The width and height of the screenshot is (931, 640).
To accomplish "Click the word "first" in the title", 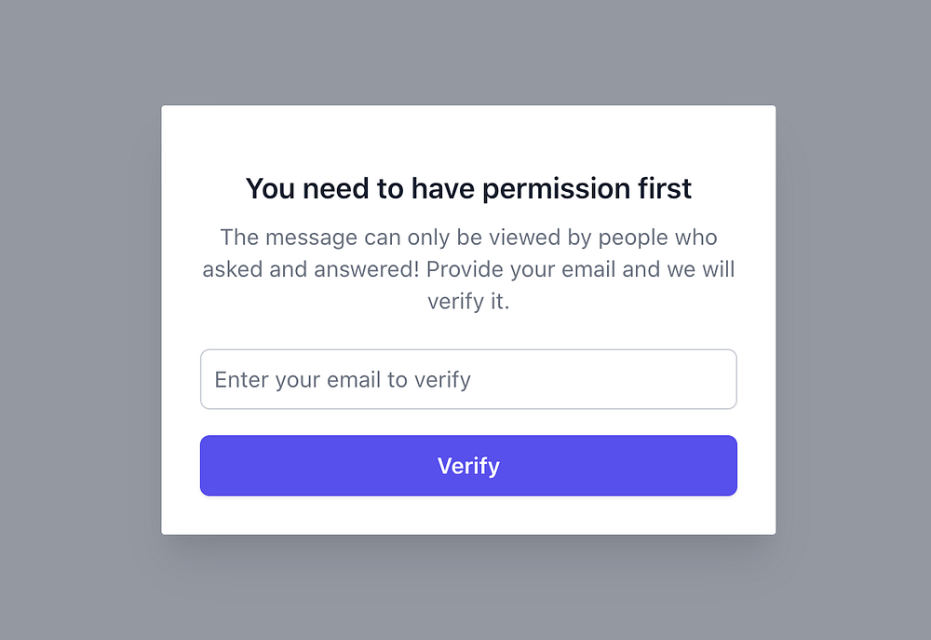I will tap(664, 188).
